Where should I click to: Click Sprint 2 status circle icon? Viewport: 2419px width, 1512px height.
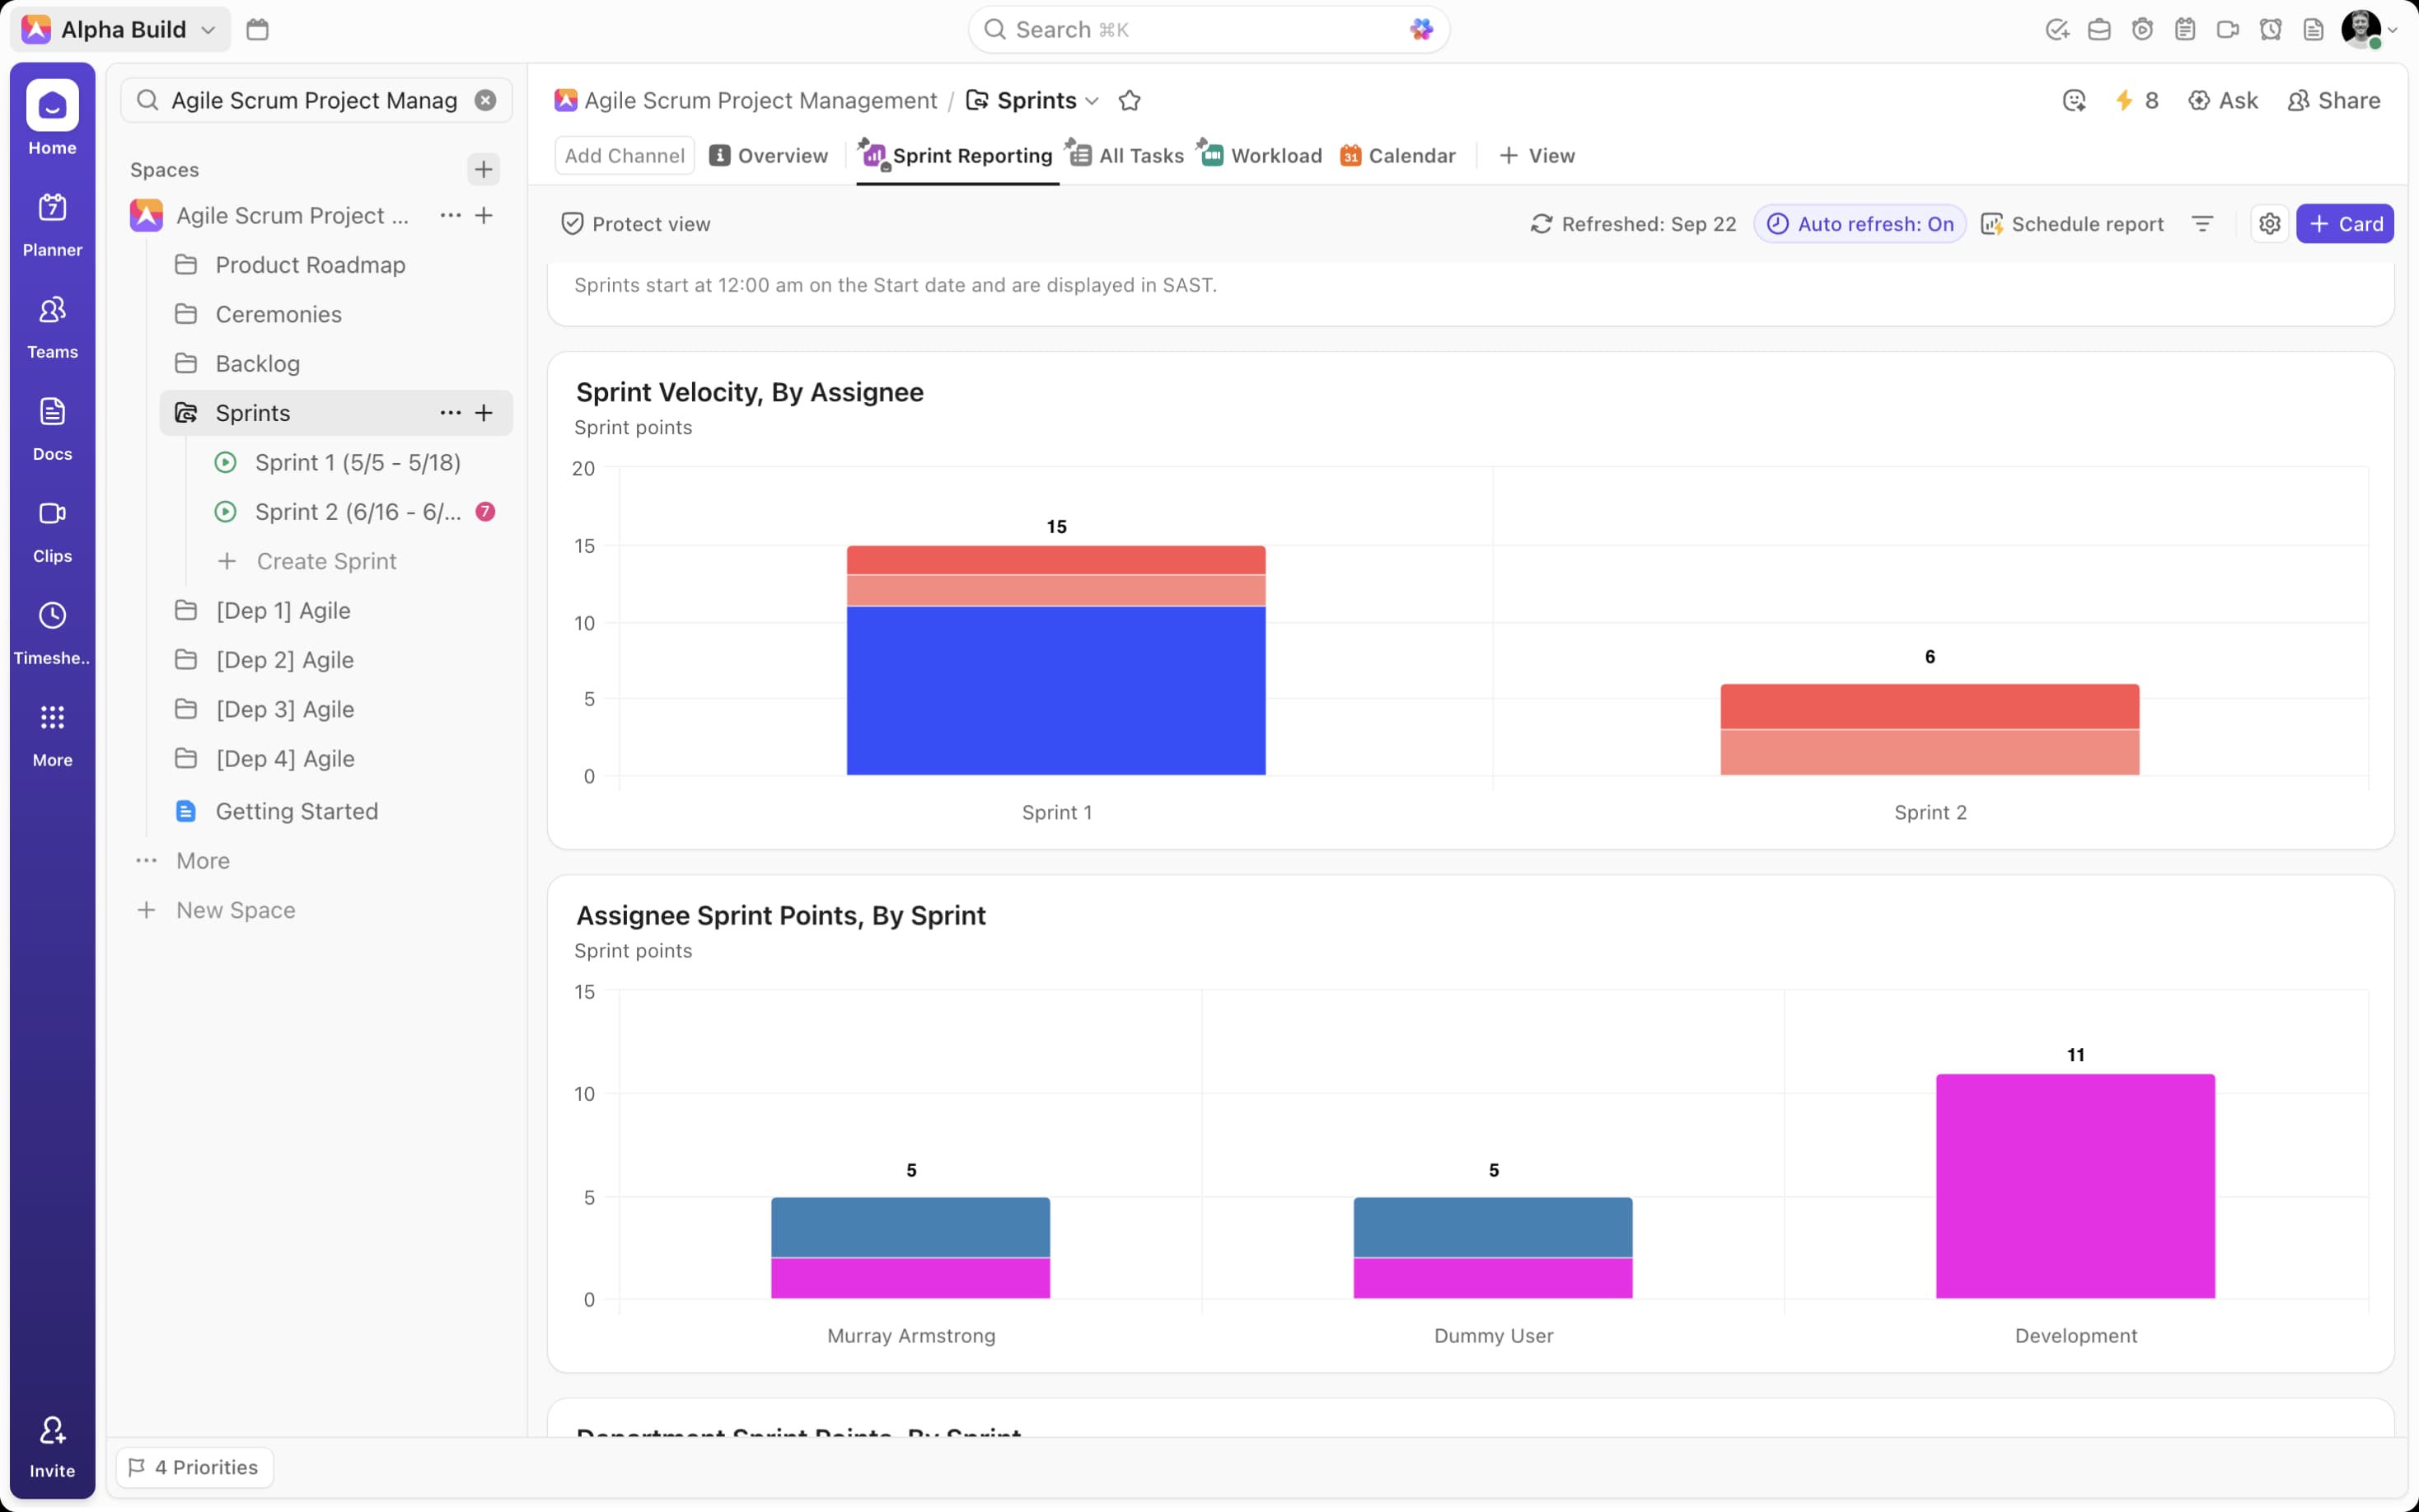click(x=226, y=512)
